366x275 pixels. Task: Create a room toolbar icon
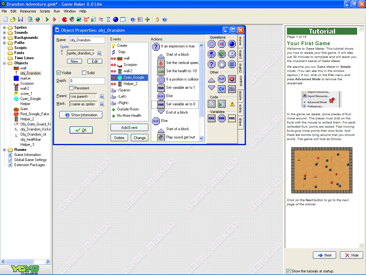[x=123, y=19]
